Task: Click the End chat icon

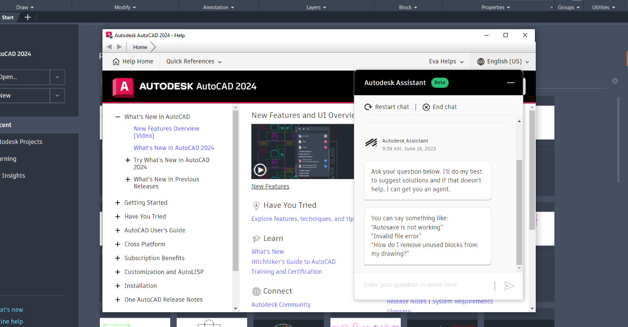Action: [426, 107]
